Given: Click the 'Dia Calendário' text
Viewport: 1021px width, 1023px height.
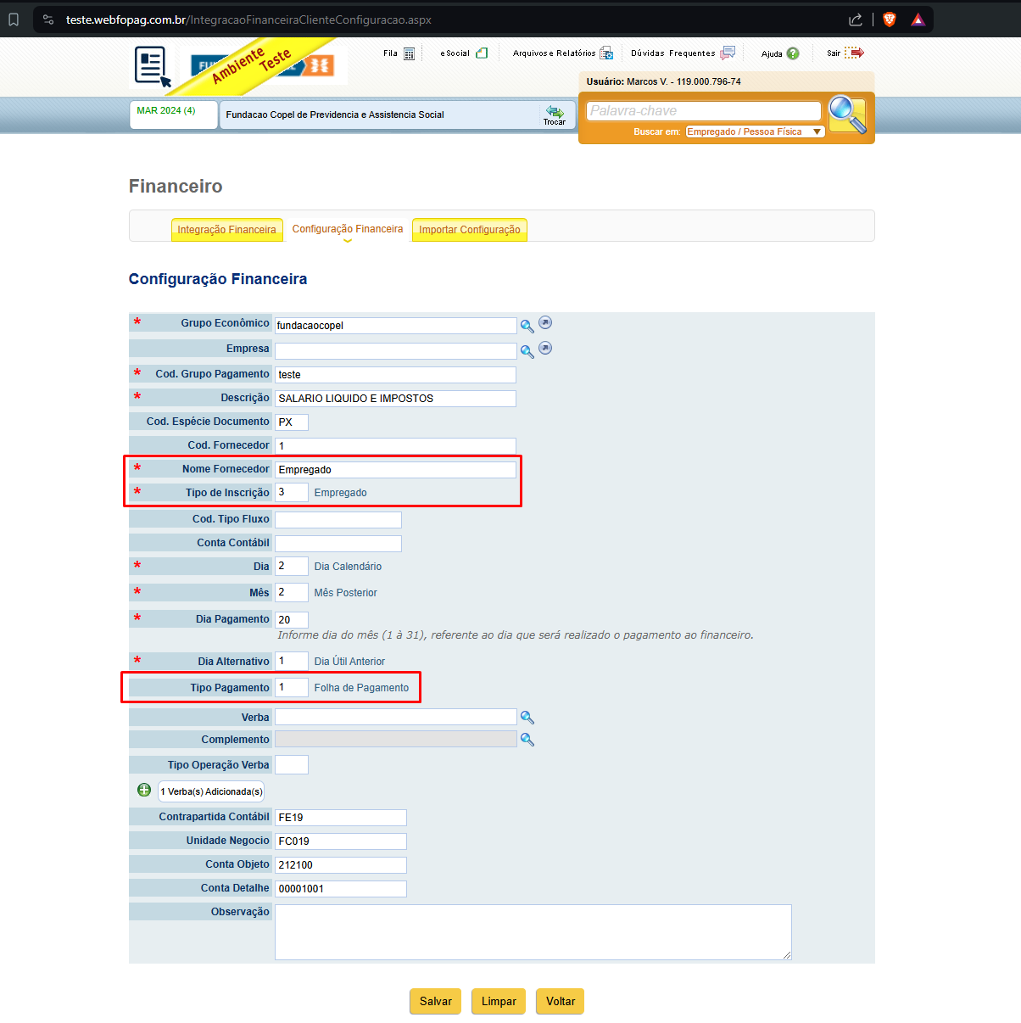Looking at the screenshot, I should pos(348,567).
